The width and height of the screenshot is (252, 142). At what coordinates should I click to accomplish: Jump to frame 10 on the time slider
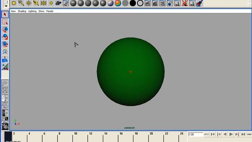76,134
